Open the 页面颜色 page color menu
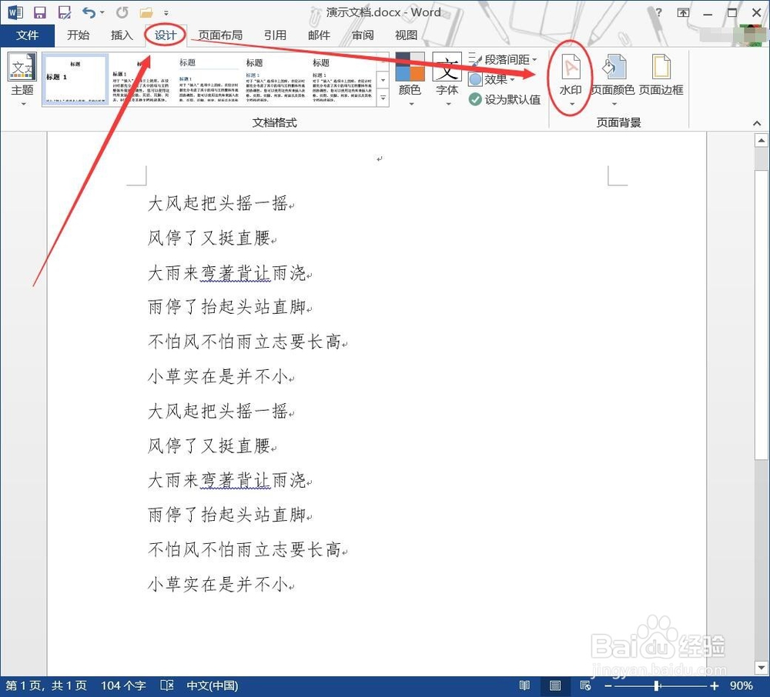Image resolution: width=770 pixels, height=697 pixels. [613, 79]
